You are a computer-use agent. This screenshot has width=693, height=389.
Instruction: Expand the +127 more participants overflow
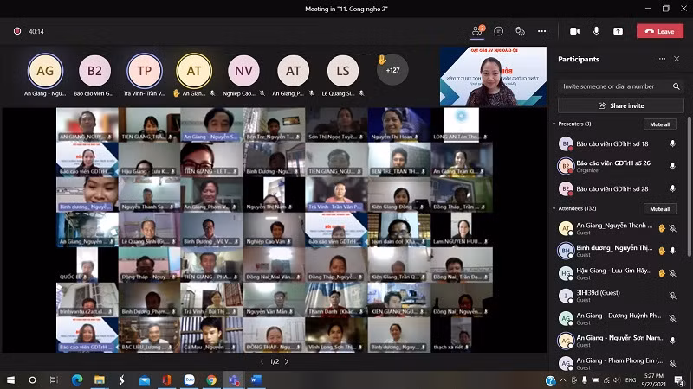(x=392, y=70)
